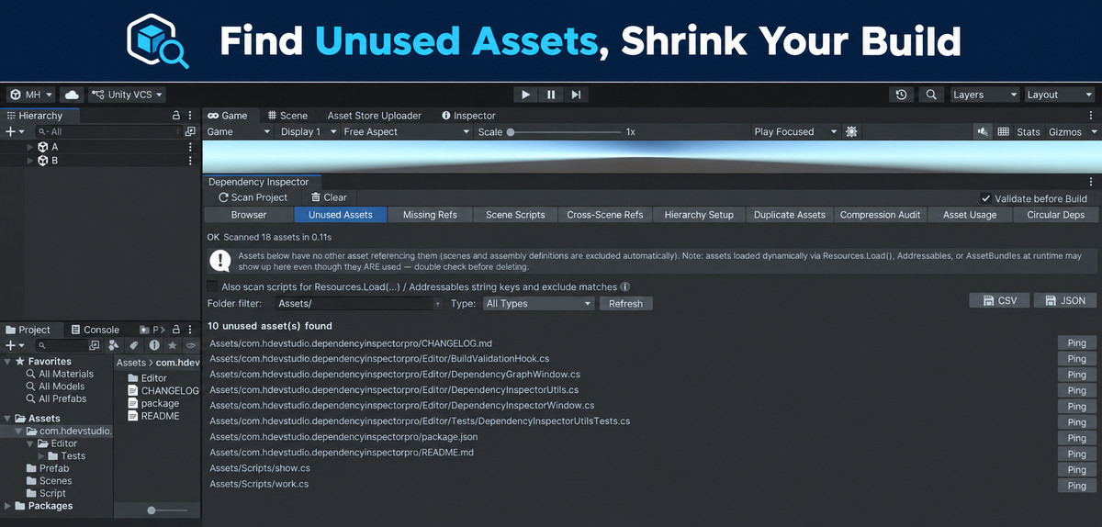
Task: Click the Search by Type icon
Action: tap(114, 345)
